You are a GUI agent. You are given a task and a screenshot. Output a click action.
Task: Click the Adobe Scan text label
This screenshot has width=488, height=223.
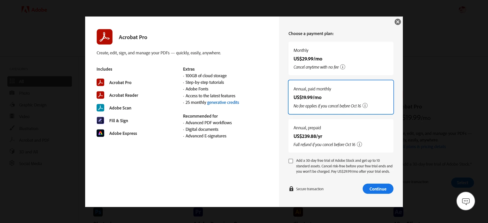(x=120, y=108)
